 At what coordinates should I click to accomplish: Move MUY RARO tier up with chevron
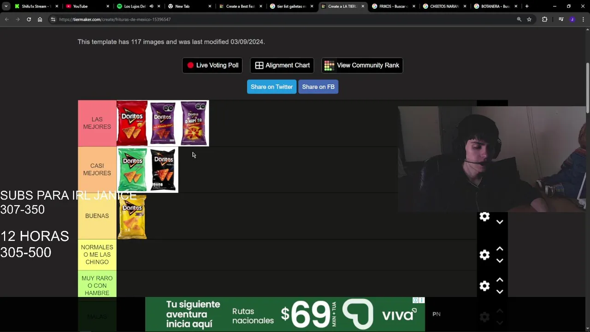(500, 280)
